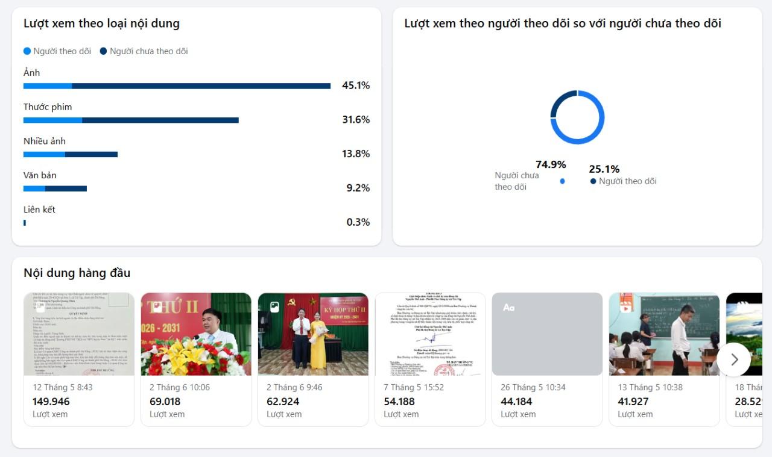Click the Nhiều ảnh views bar

pos(71,155)
